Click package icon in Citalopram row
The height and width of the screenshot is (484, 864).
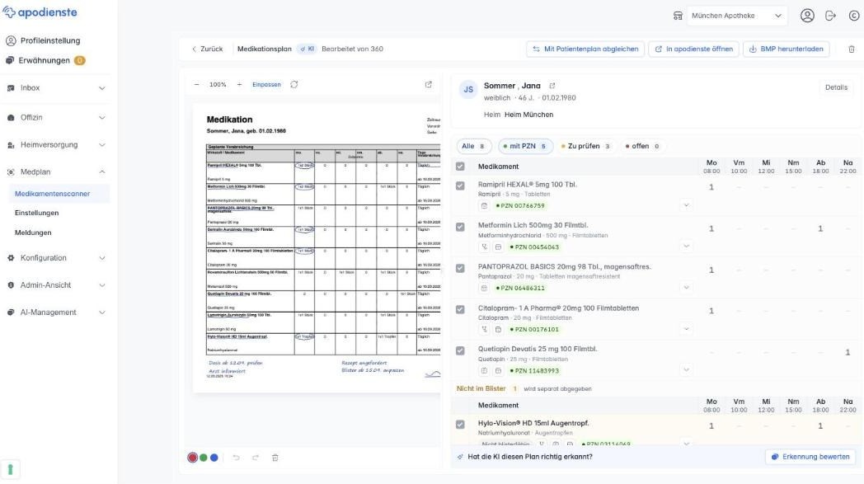tap(498, 329)
